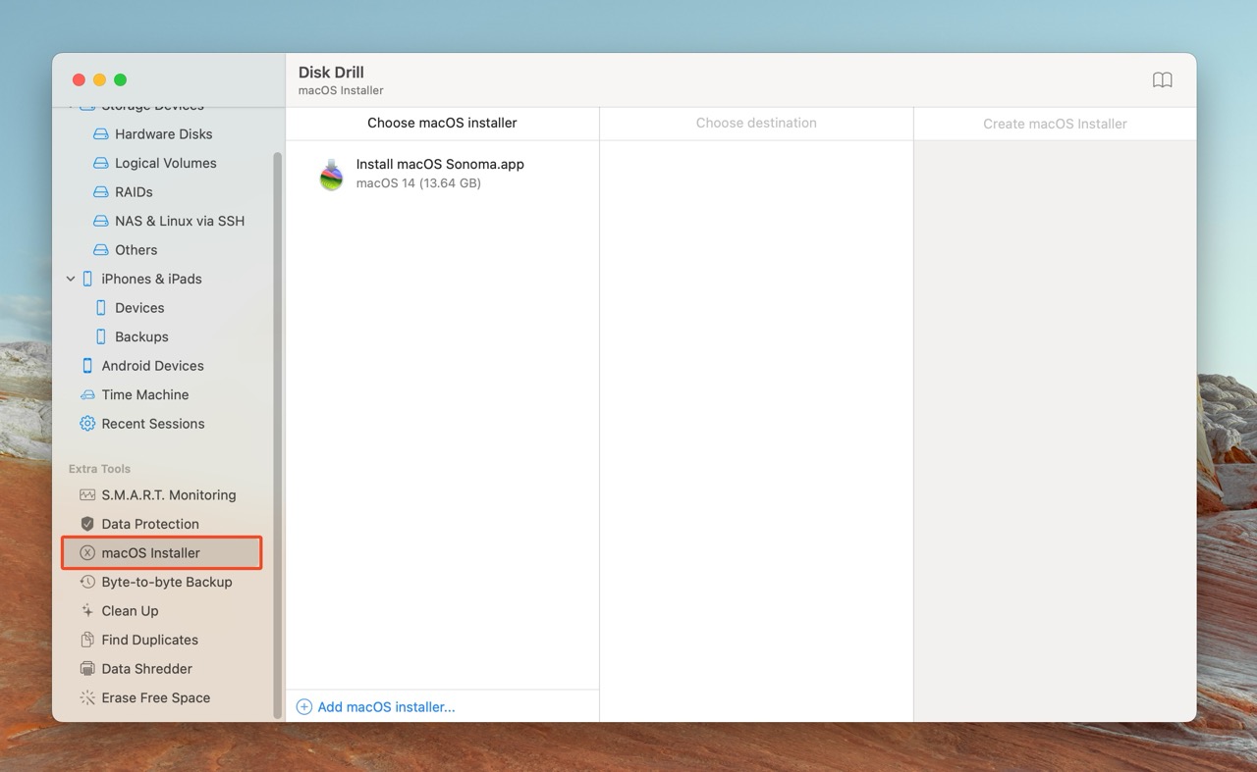Click the Disk Drill window title
1257x772 pixels.
pyautogui.click(x=331, y=73)
